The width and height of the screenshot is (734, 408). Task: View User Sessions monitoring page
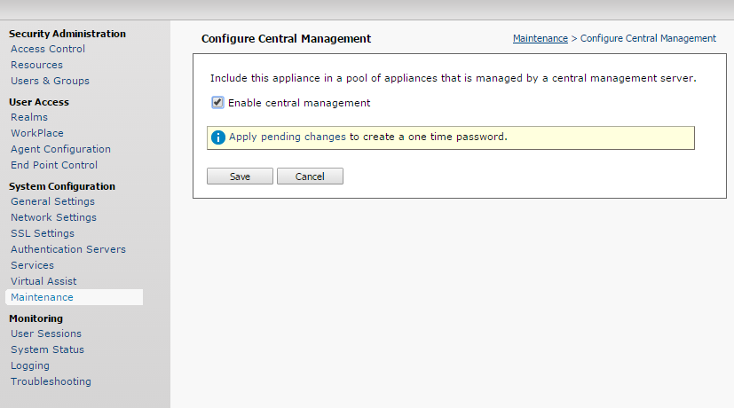[x=46, y=333]
